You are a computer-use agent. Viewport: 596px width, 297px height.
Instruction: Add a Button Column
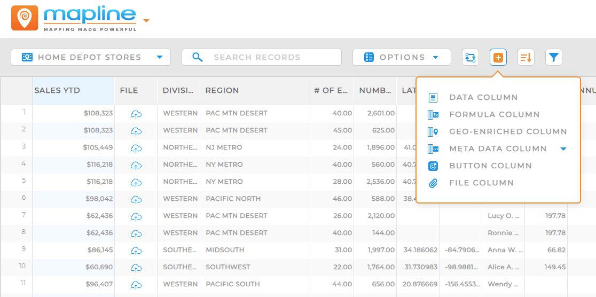click(490, 166)
